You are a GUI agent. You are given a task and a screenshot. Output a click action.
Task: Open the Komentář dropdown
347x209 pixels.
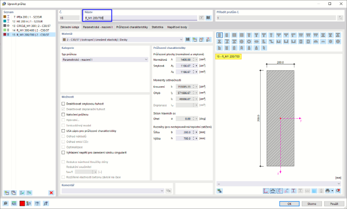pyautogui.click(x=113, y=191)
